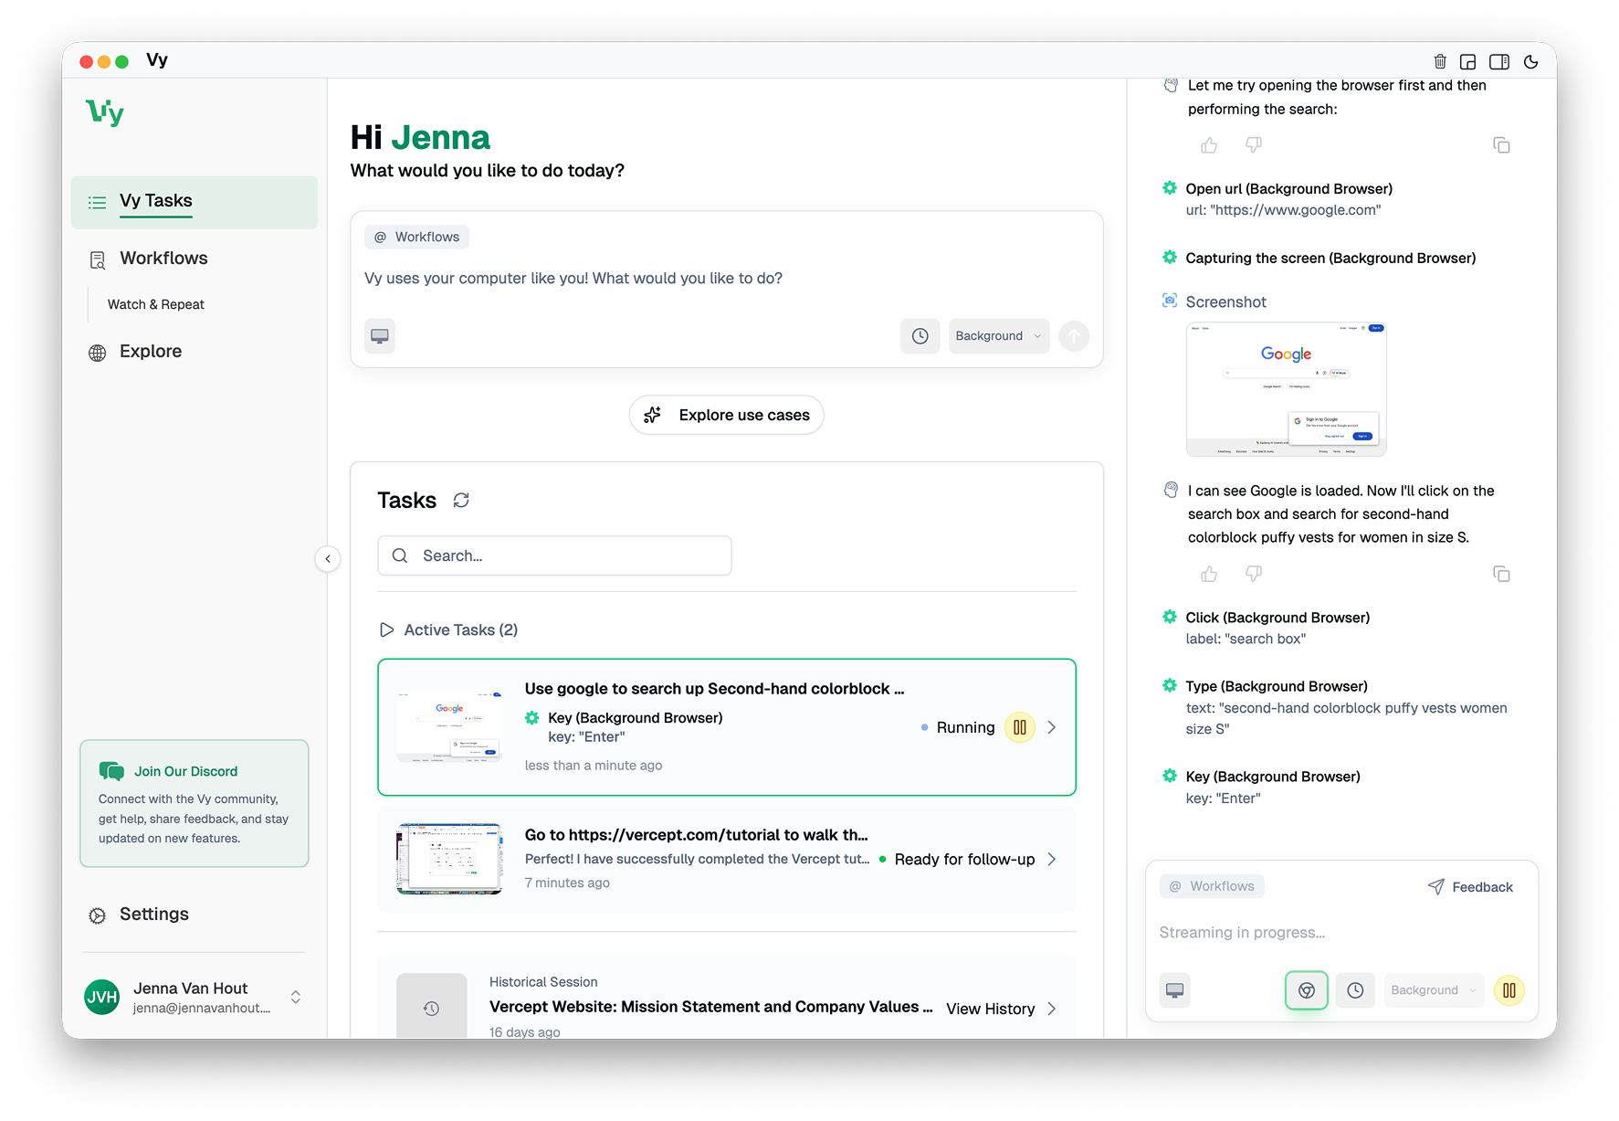
Task: Select Watch & Repeat sidebar item
Action: coord(155,304)
